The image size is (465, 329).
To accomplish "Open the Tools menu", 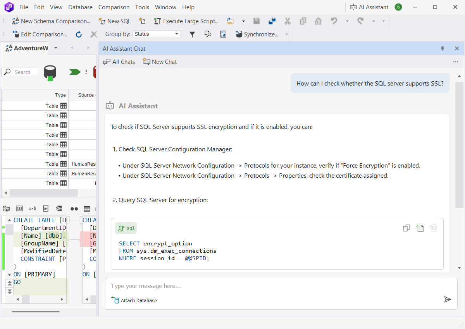I will point(142,7).
